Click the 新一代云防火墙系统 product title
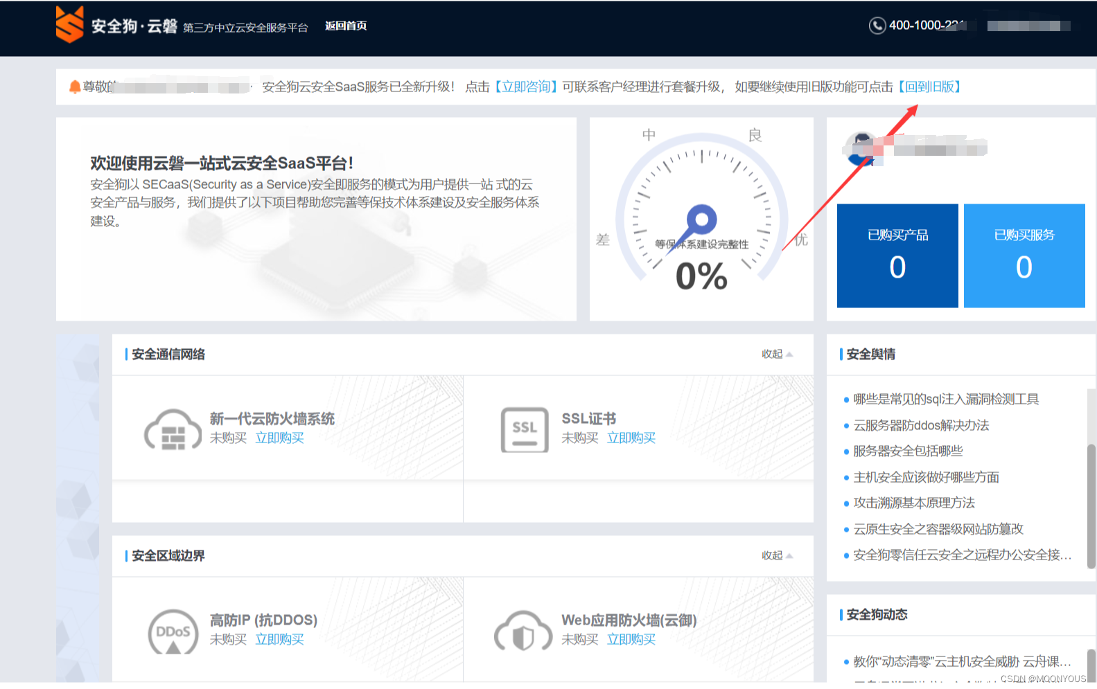1097x689 pixels. [x=272, y=418]
